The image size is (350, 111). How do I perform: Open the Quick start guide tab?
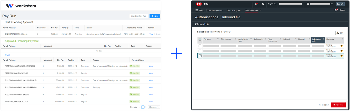point(234,10)
